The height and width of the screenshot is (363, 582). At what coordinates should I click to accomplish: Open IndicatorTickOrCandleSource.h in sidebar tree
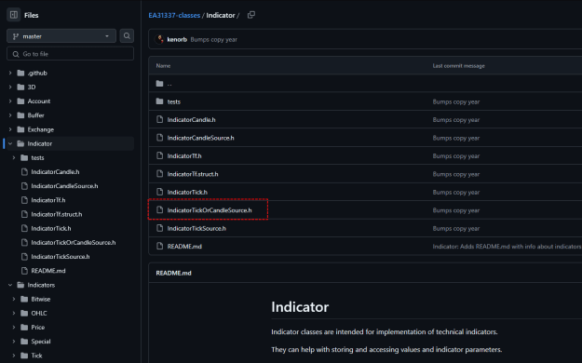pos(74,242)
